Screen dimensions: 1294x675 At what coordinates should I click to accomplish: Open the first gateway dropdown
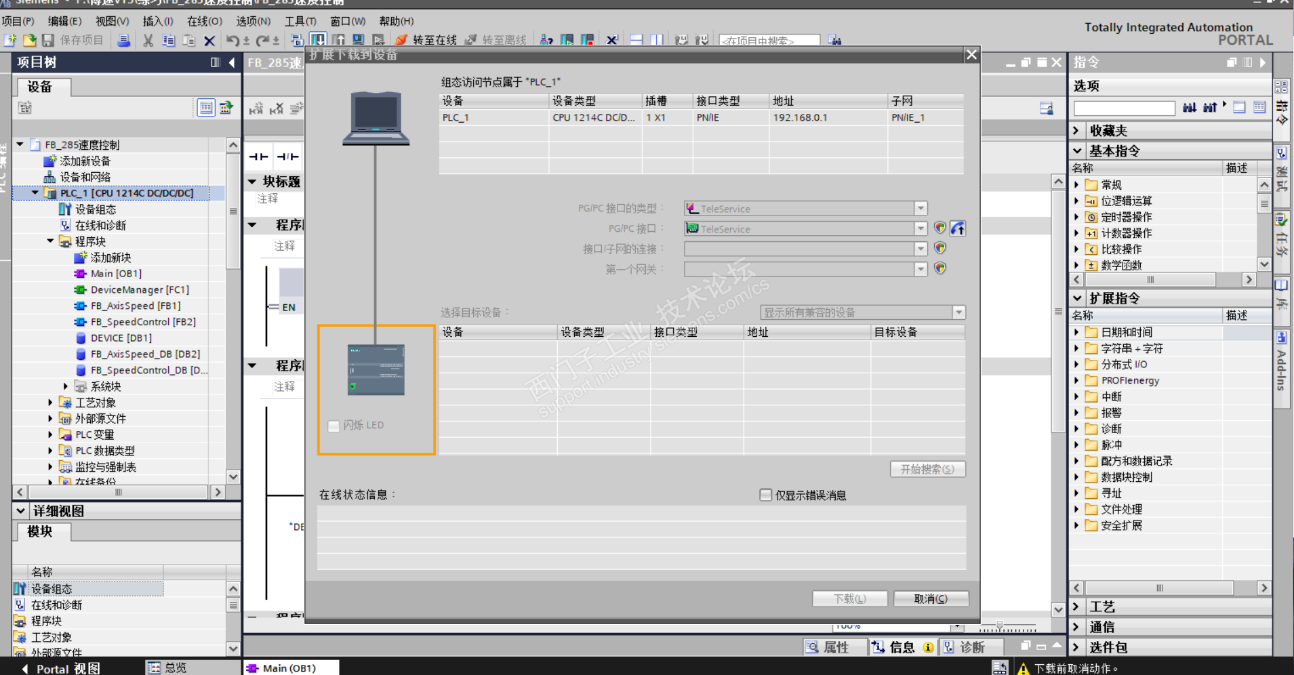click(x=921, y=270)
